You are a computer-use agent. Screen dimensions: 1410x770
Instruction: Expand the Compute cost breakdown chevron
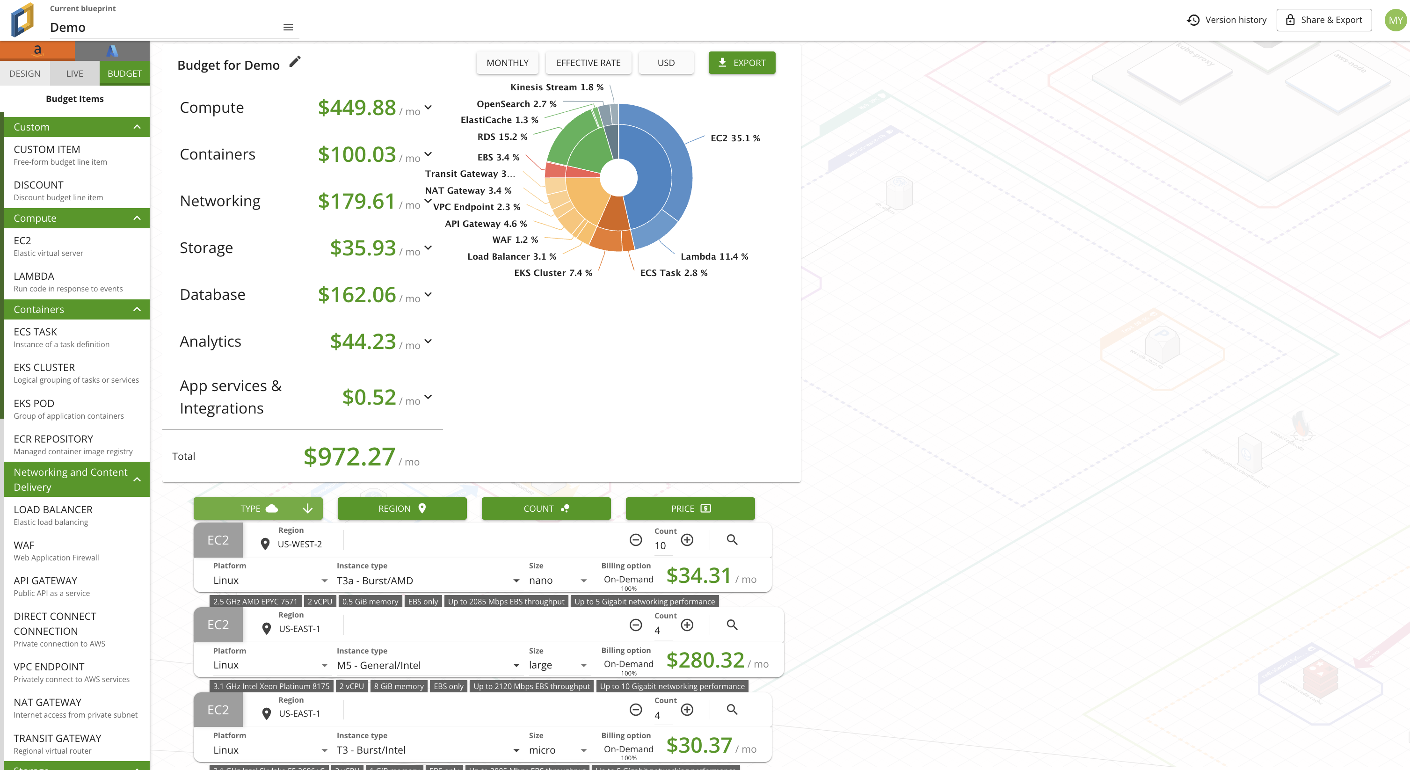click(x=428, y=107)
